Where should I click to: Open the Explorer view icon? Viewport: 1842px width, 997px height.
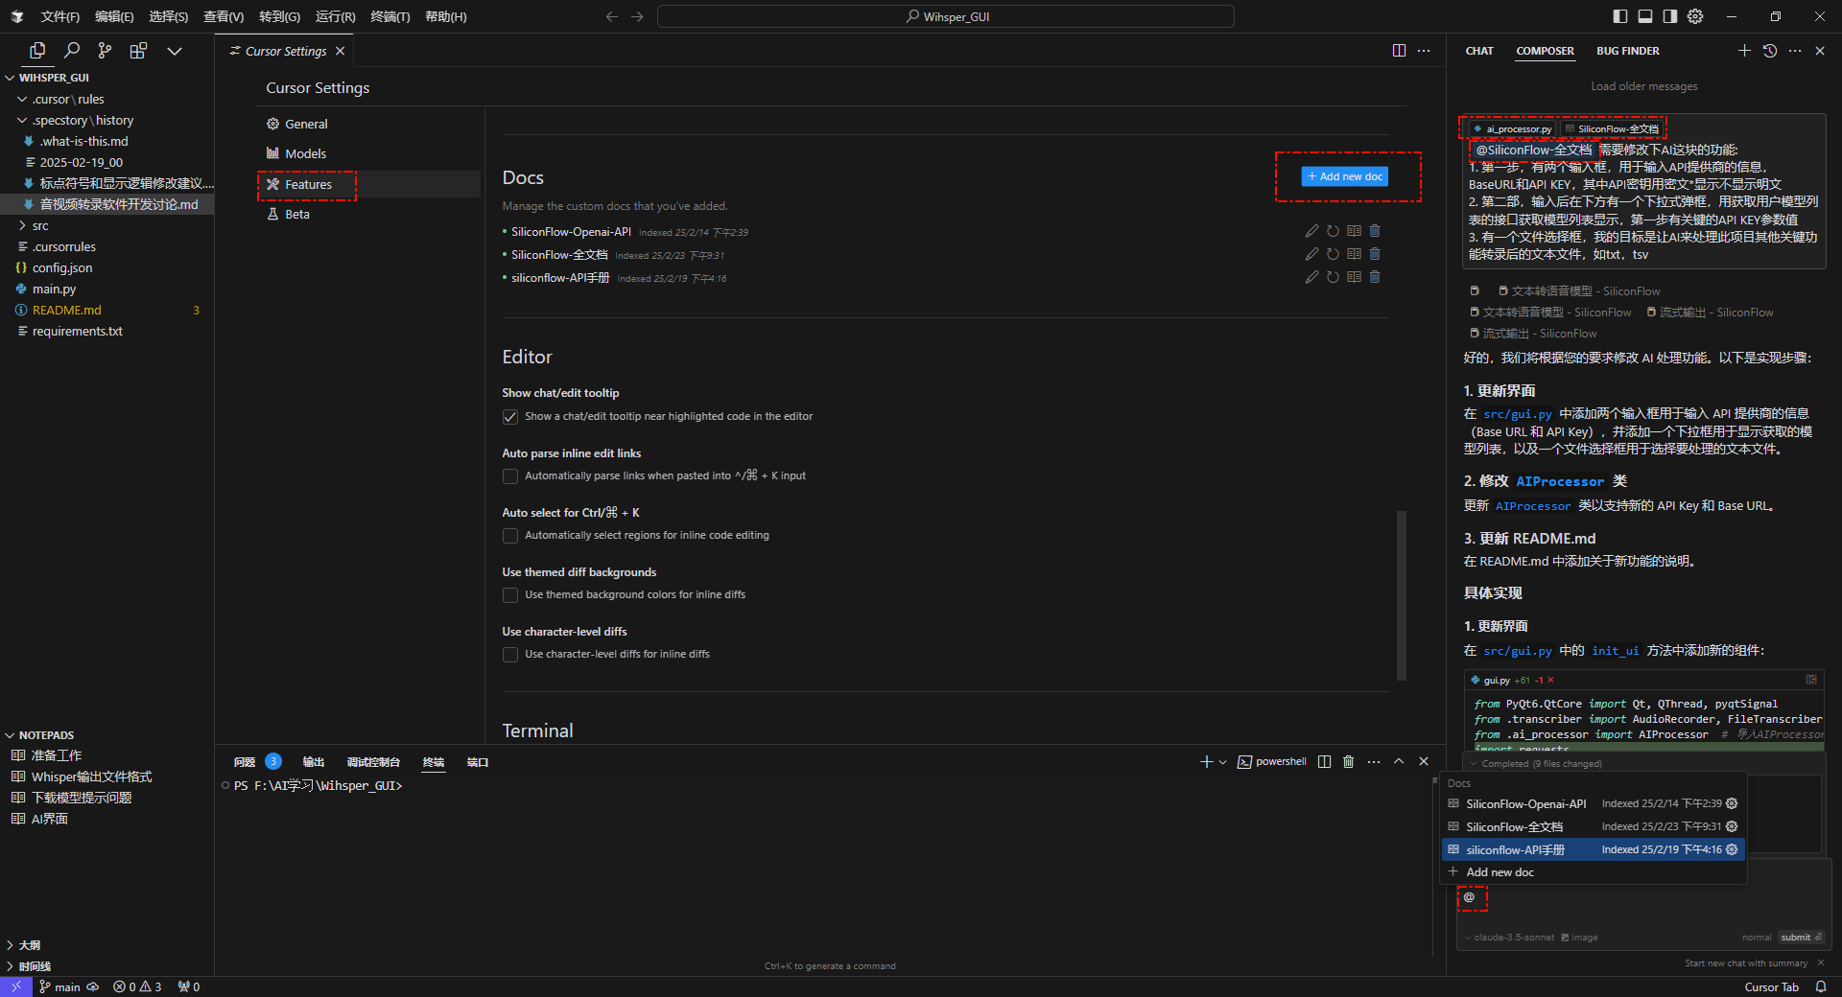point(37,51)
